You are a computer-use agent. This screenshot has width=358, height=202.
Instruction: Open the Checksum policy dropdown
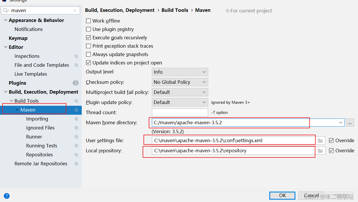(180, 82)
